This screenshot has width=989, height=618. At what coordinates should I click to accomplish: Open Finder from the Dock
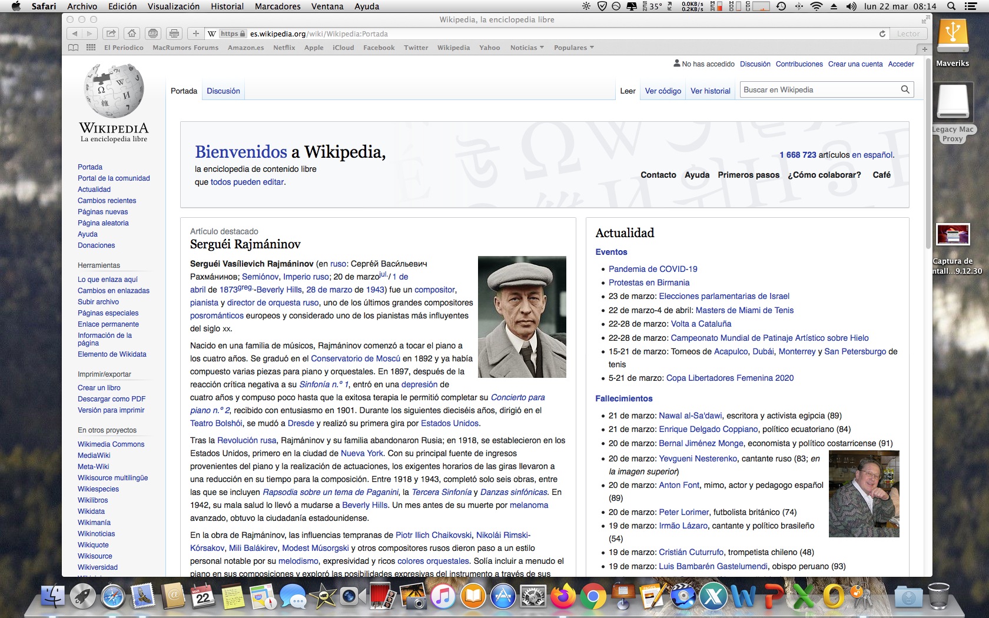53,597
